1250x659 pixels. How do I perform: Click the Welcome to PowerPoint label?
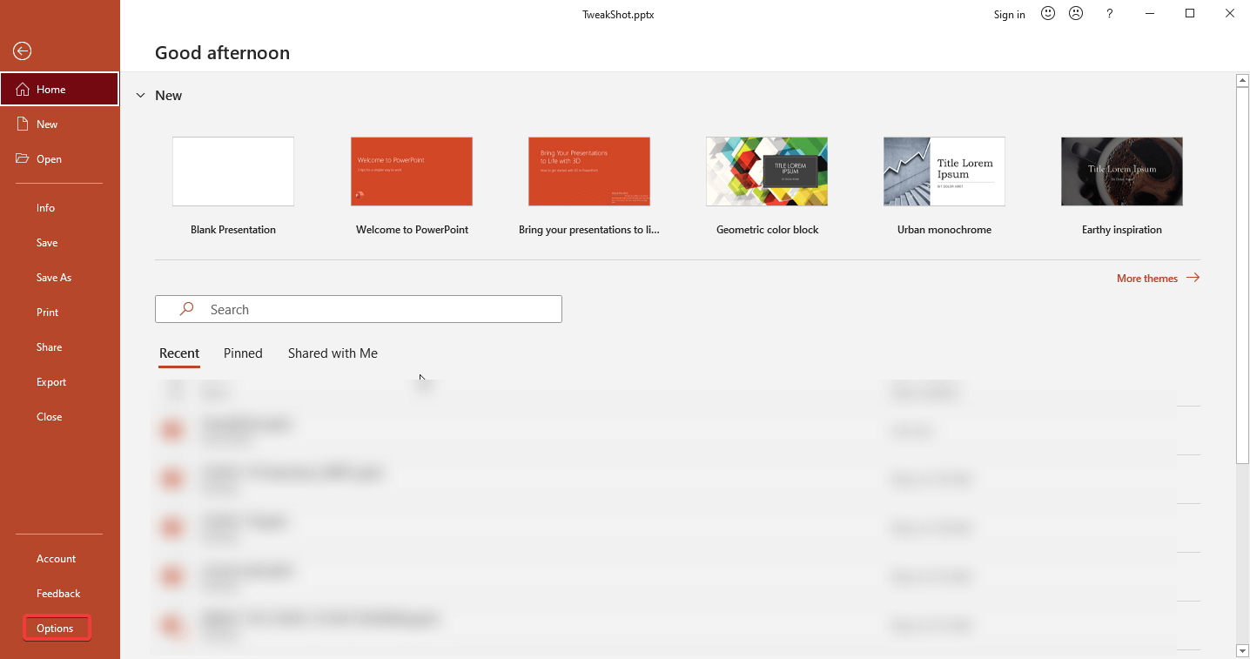[413, 230]
